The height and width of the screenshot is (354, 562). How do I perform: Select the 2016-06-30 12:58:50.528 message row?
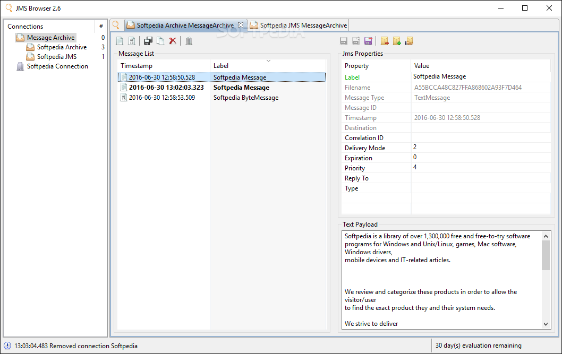point(222,77)
